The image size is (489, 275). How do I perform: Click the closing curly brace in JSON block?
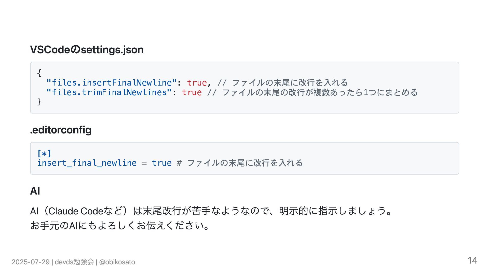[39, 102]
